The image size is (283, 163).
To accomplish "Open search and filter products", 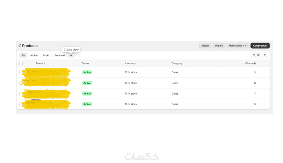I will (256, 55).
